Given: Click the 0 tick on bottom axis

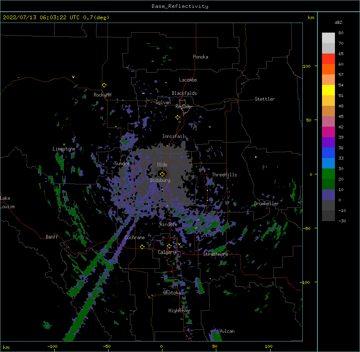Looking at the screenshot, I should (161, 347).
